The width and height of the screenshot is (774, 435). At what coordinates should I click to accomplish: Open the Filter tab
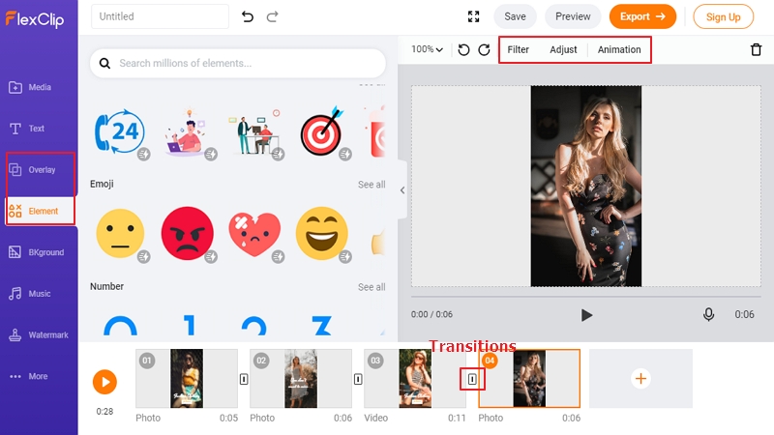[x=518, y=49]
